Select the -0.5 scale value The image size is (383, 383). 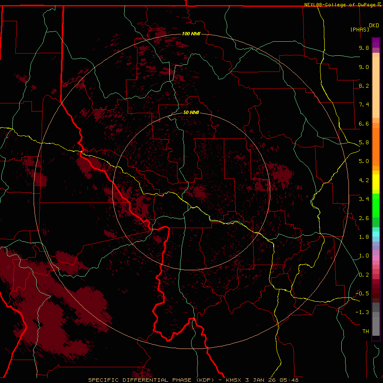pos(362,294)
